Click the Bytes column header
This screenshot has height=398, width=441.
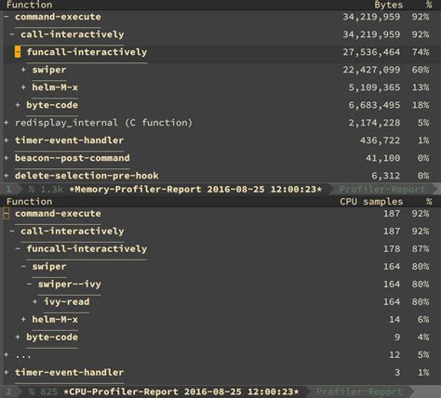[389, 5]
